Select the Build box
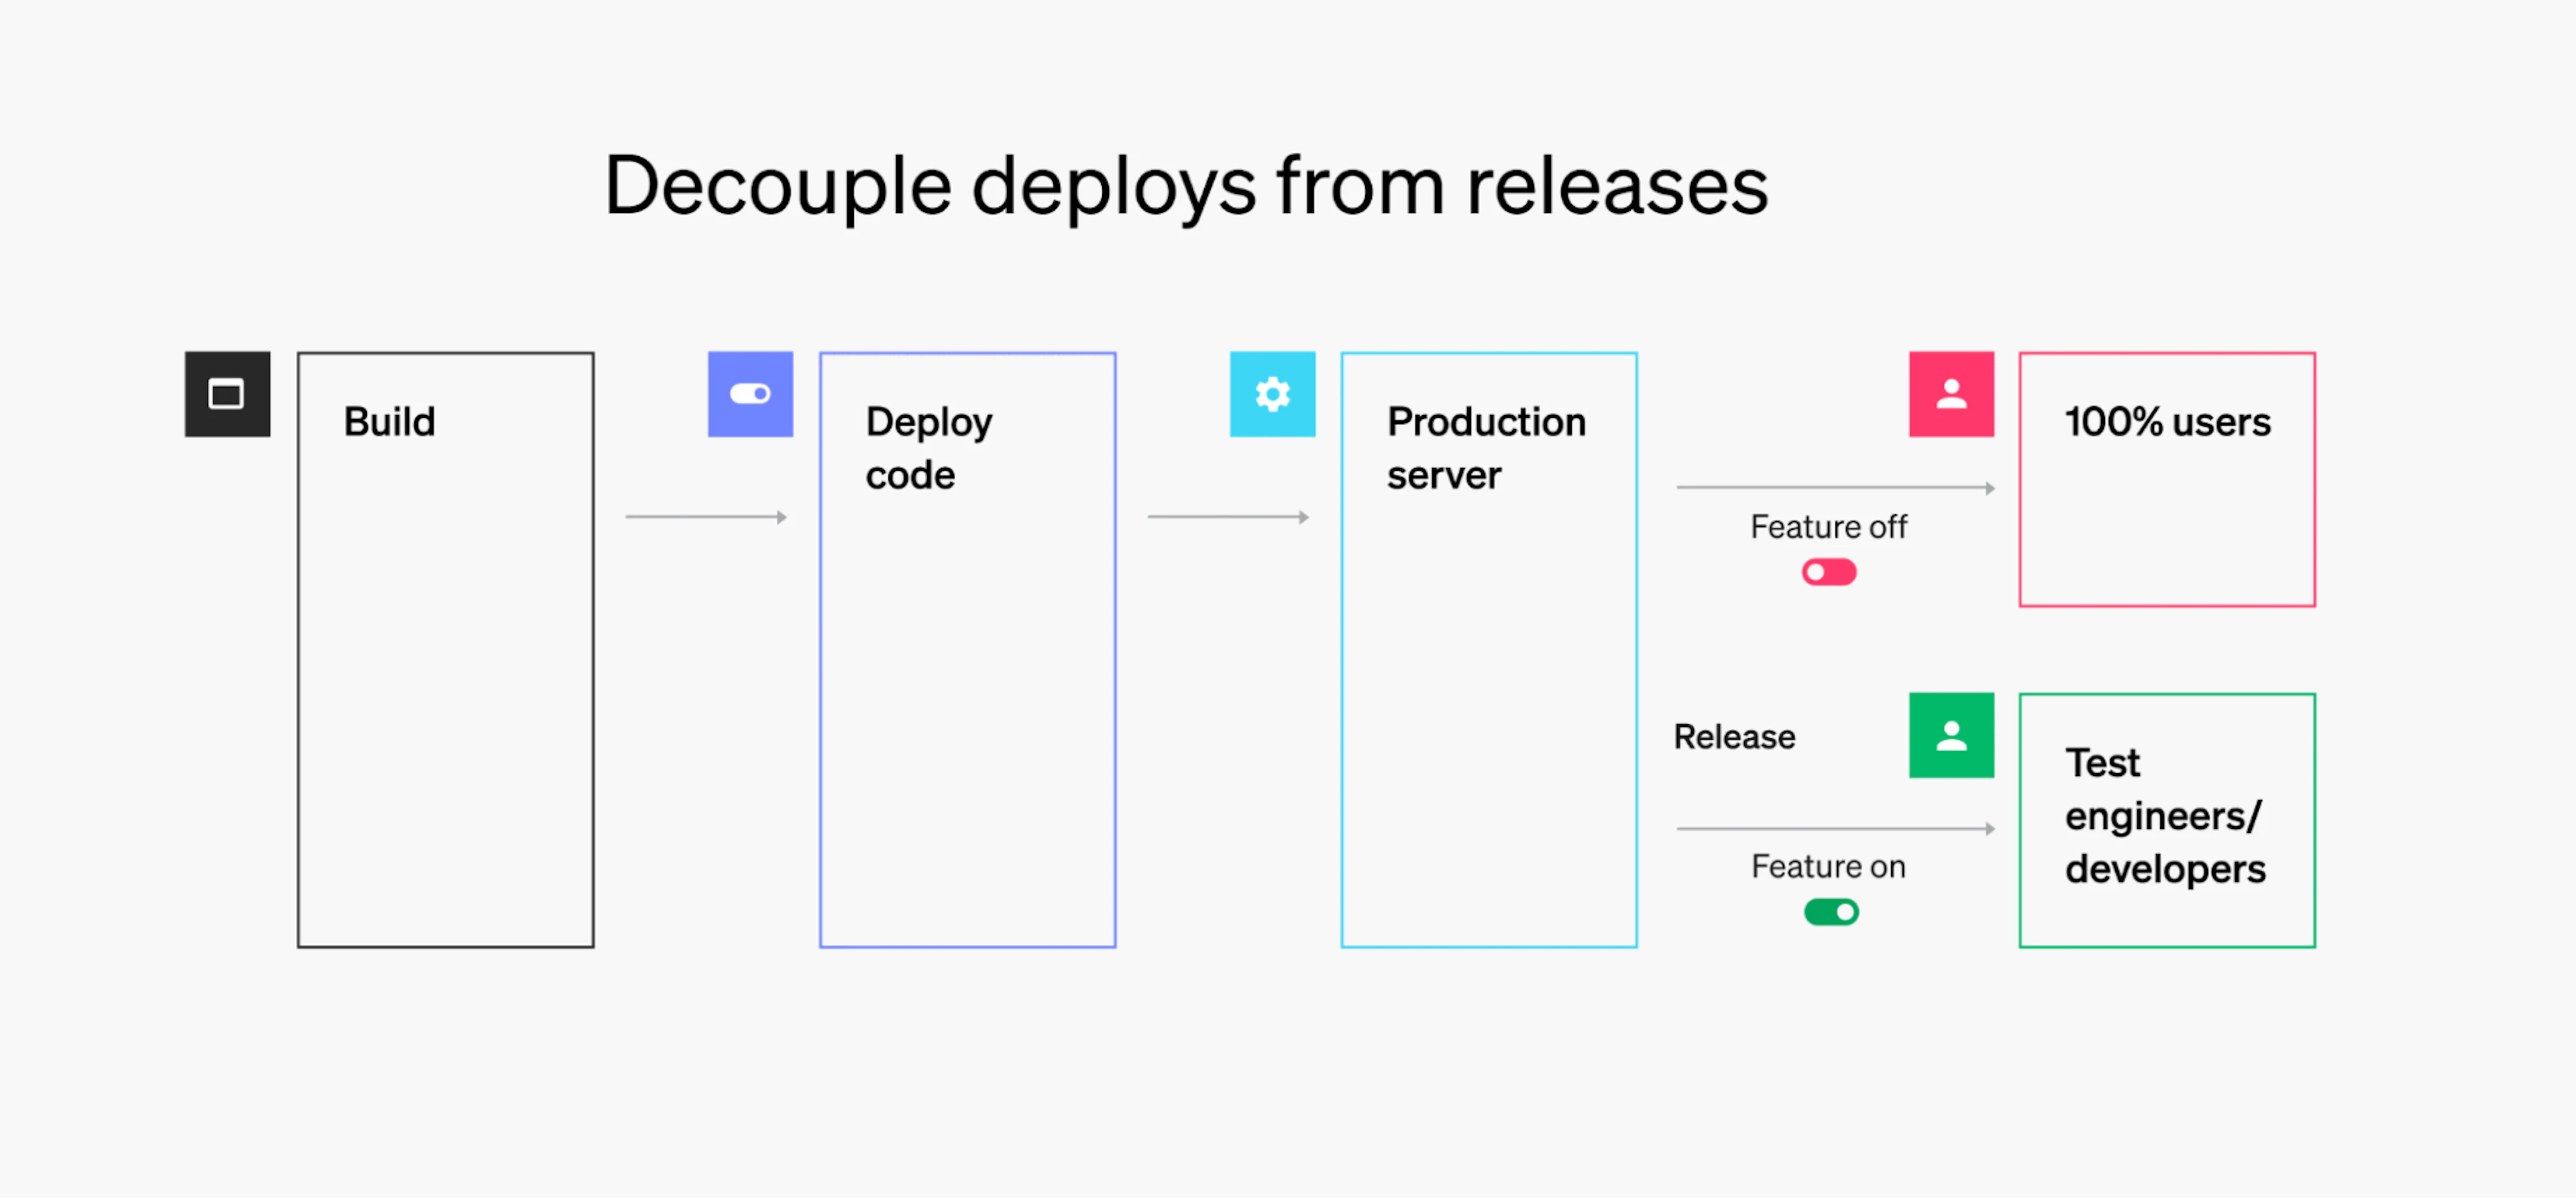Screen dimensions: 2576x1199 (x=445, y=650)
